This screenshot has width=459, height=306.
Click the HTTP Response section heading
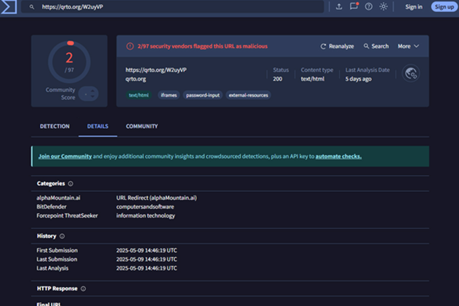(57, 289)
